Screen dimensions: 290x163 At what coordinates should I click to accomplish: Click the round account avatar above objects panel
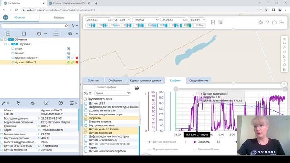pyautogui.click(x=5, y=17)
